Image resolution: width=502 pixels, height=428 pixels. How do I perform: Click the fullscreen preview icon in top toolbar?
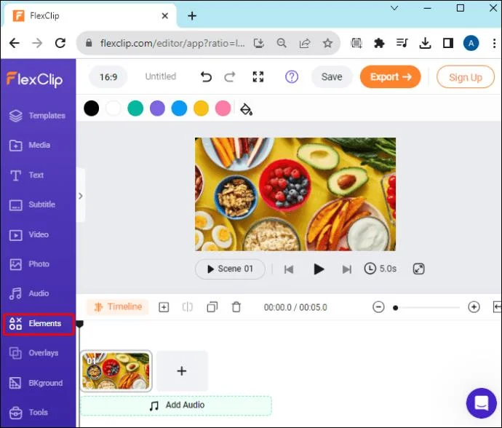pos(258,77)
